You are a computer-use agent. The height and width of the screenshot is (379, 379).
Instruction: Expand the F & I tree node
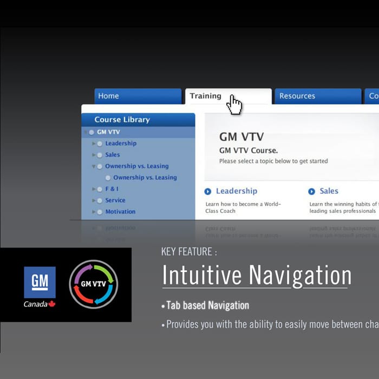point(94,189)
